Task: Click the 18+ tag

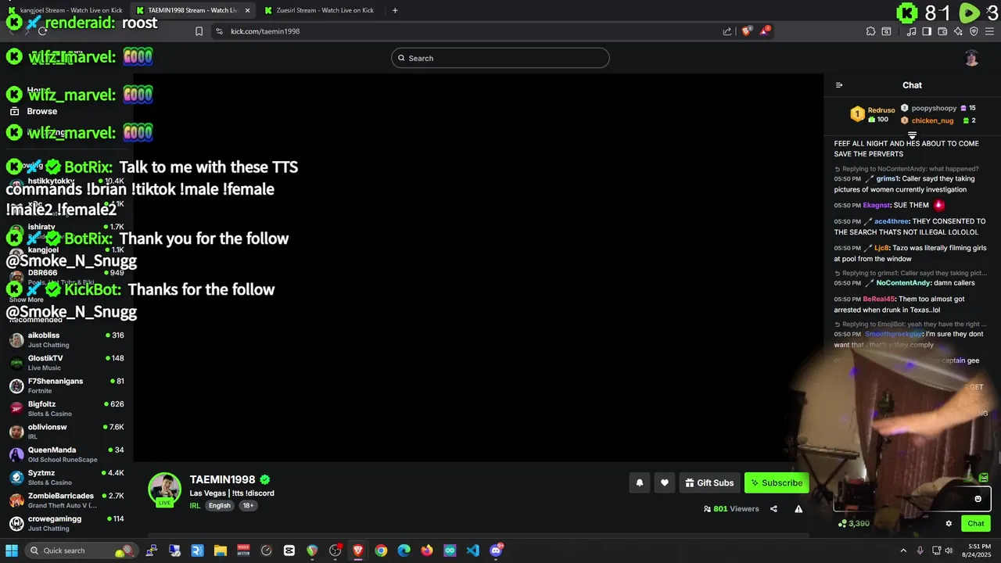Action: coord(248,506)
